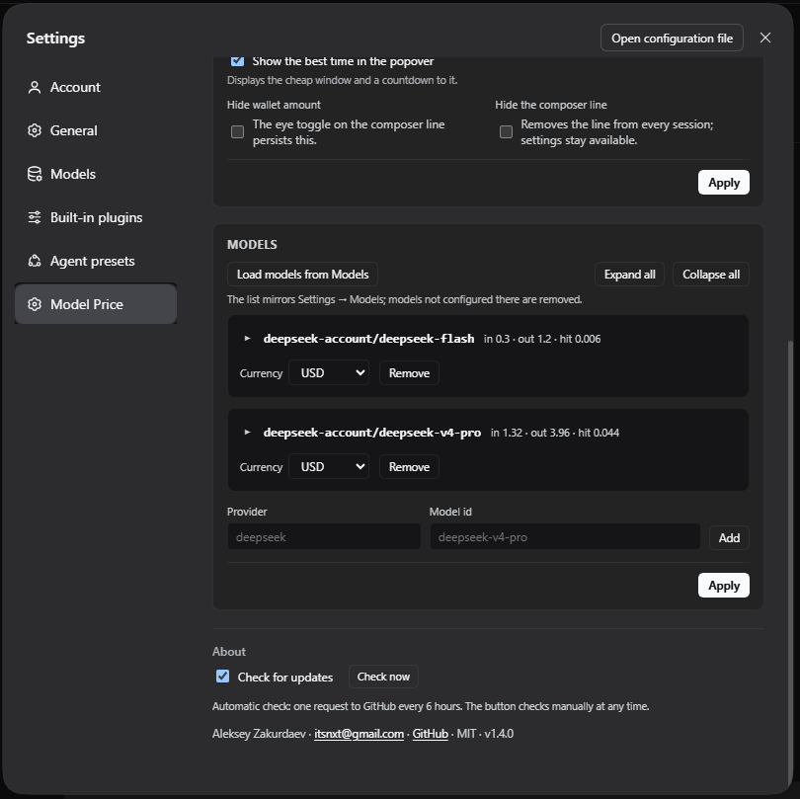The image size is (800, 799).
Task: Click Expand all button
Action: 629,275
